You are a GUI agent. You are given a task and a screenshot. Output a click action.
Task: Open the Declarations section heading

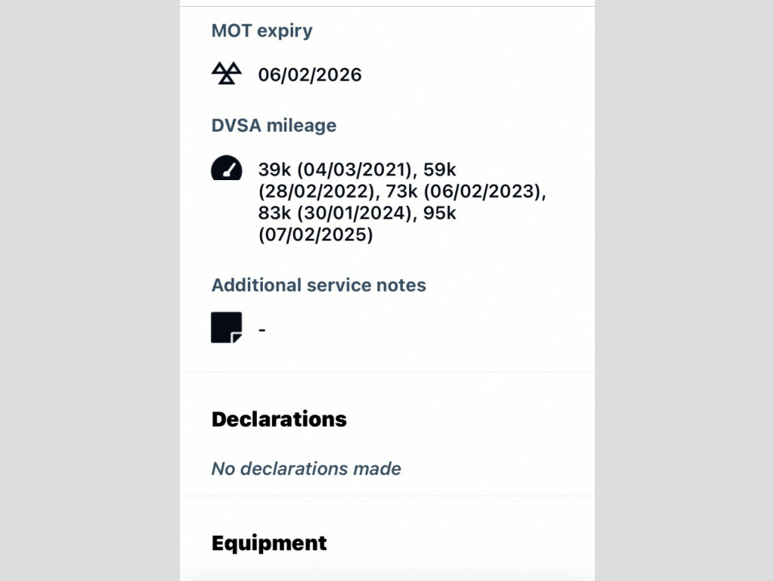279,419
